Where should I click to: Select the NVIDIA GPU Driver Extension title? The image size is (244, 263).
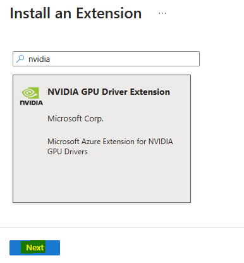[x=109, y=92]
